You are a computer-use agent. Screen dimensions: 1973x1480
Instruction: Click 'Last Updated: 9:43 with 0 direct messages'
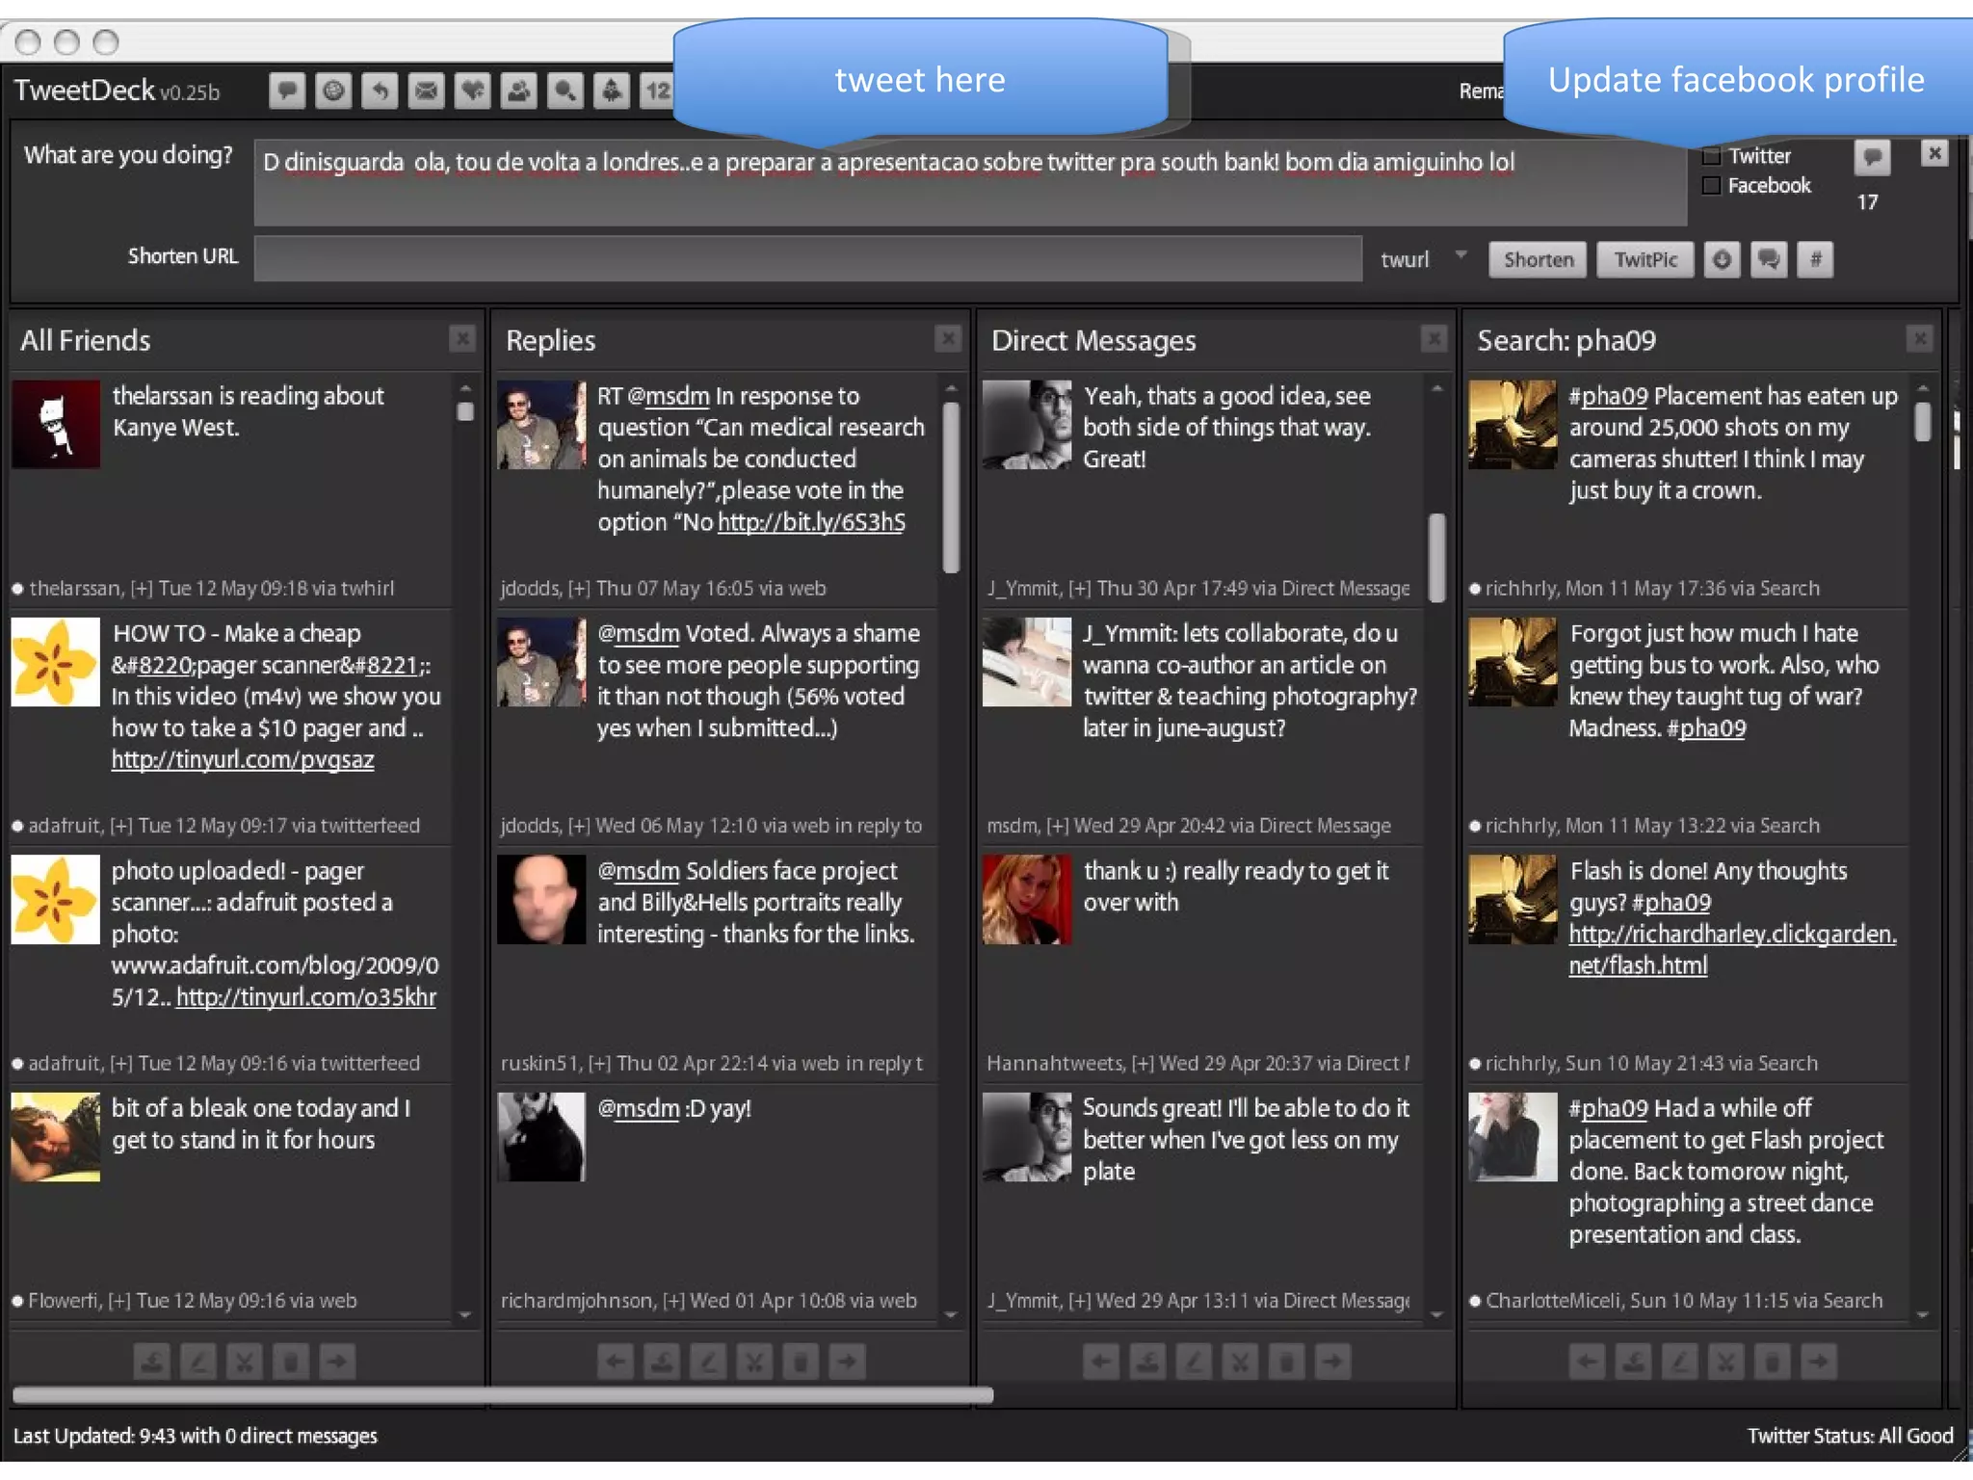point(196,1436)
